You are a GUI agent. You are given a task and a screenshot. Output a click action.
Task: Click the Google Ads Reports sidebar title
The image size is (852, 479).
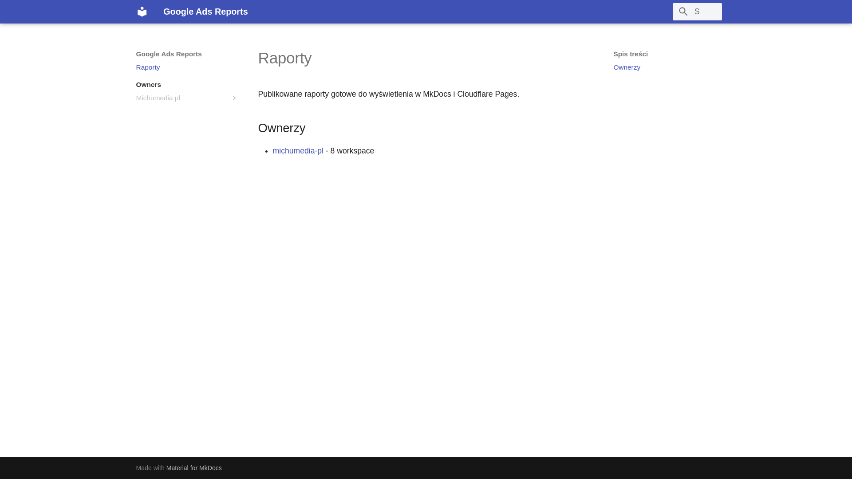169,54
